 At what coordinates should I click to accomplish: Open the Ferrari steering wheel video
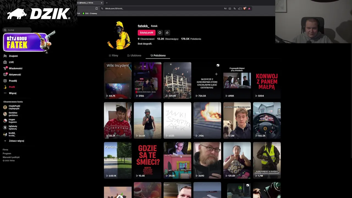tap(267, 120)
